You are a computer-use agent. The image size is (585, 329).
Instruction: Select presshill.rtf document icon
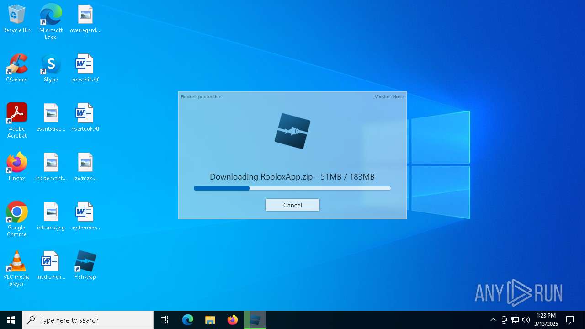pyautogui.click(x=85, y=69)
